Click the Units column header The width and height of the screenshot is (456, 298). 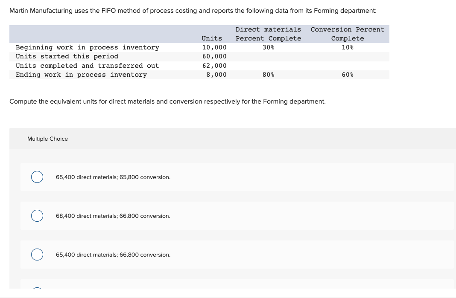coord(212,38)
